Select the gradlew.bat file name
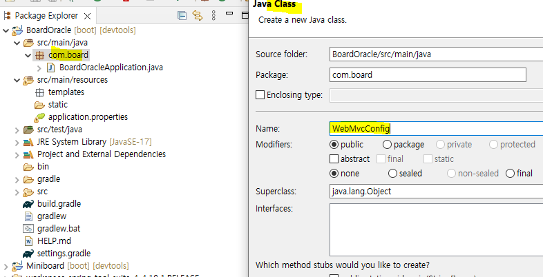 click(59, 229)
